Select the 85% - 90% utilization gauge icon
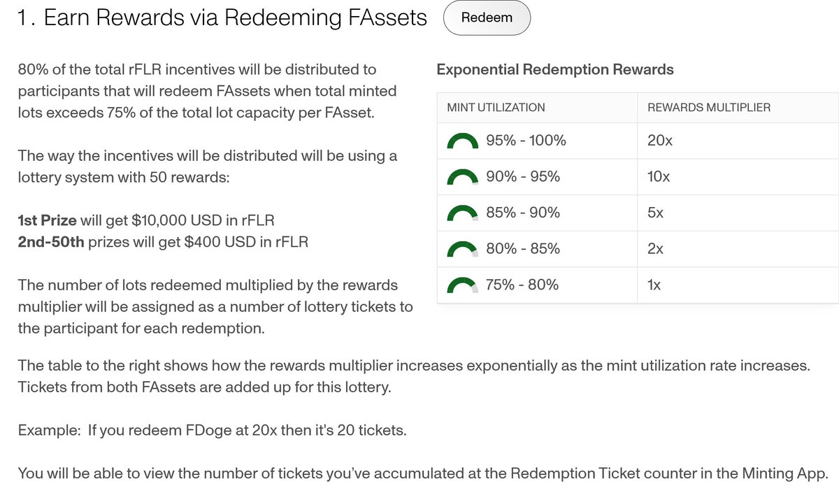Image resolution: width=839 pixels, height=500 pixels. click(463, 213)
